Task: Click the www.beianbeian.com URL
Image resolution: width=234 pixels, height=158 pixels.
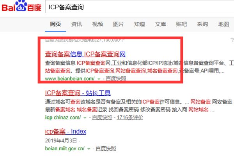Action: click(70, 79)
